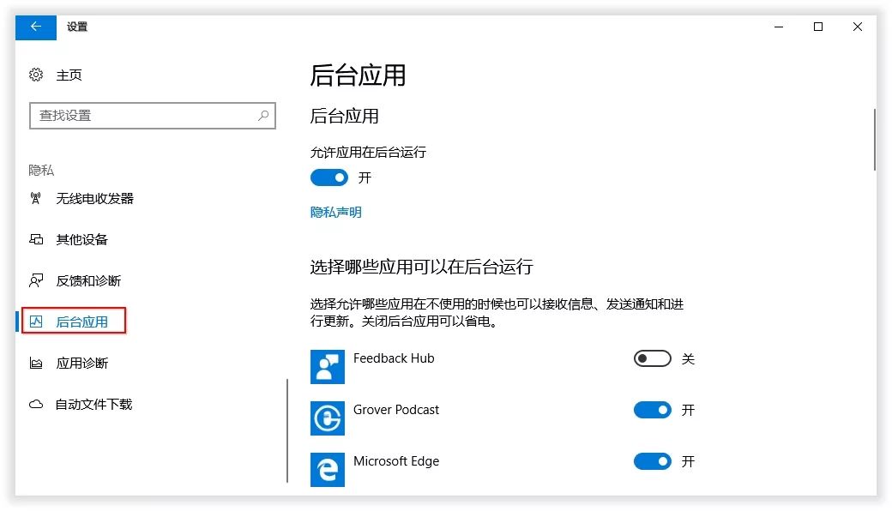Disable Microsoft Edge background toggle
The width and height of the screenshot is (892, 511).
point(652,461)
